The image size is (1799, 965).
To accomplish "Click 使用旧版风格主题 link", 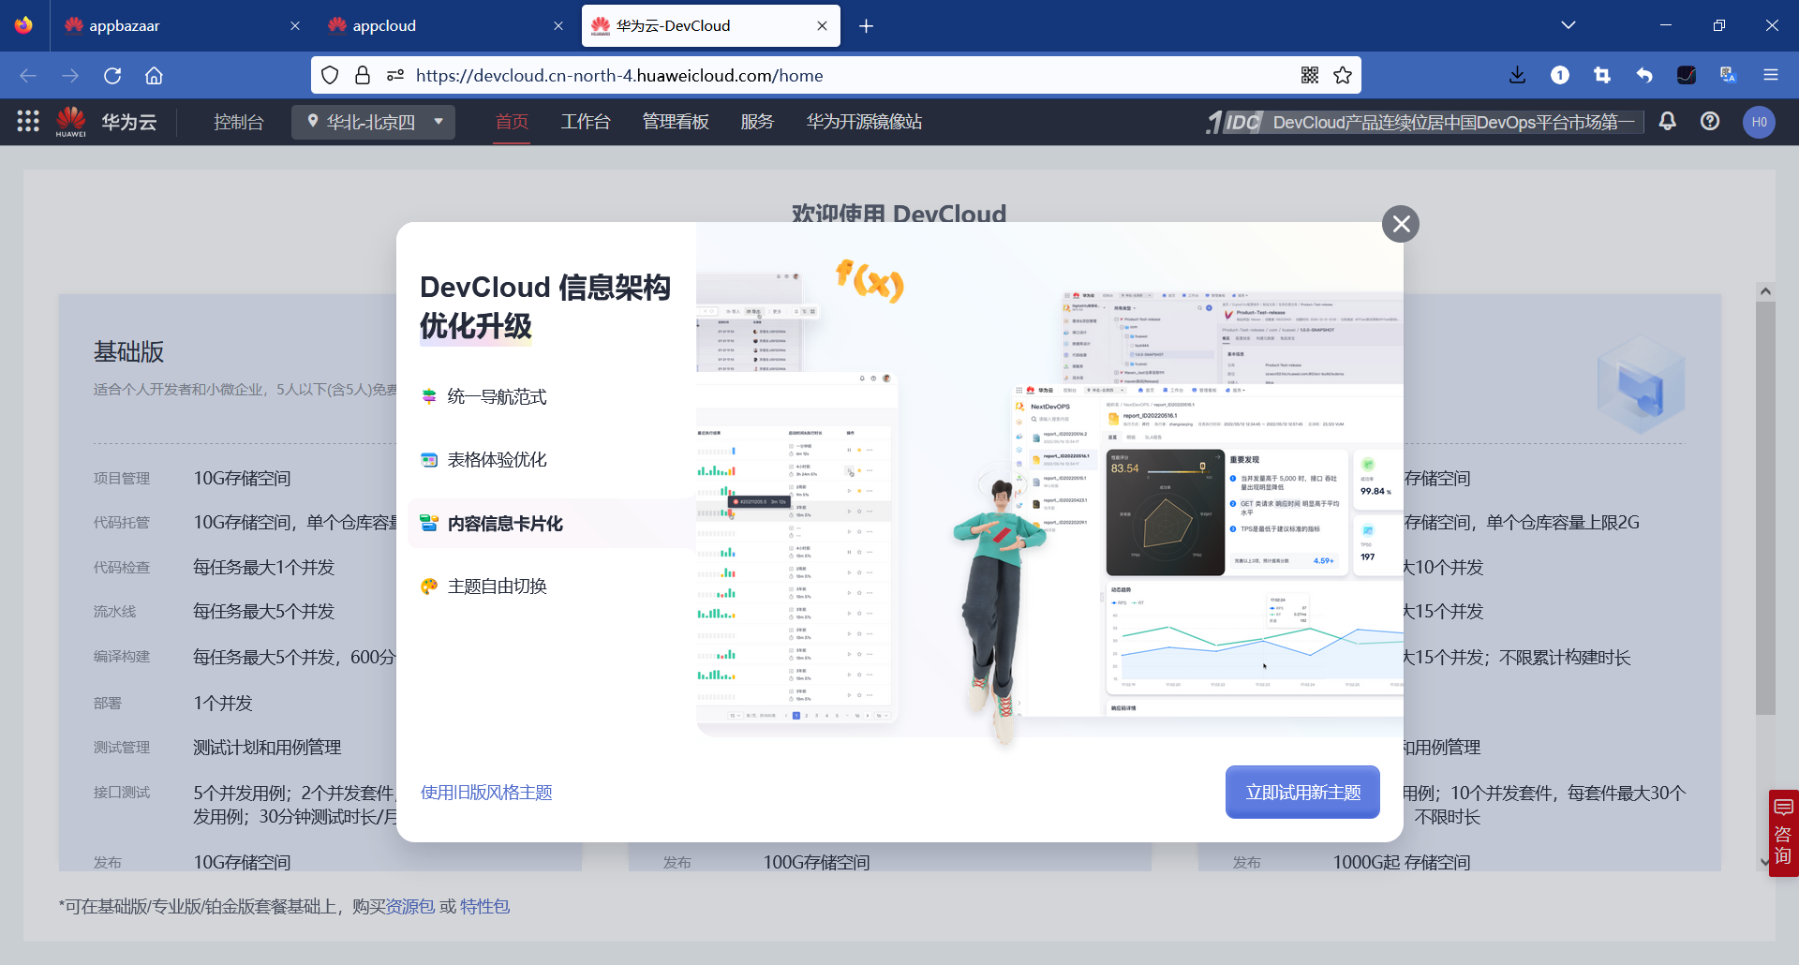I will 485,792.
